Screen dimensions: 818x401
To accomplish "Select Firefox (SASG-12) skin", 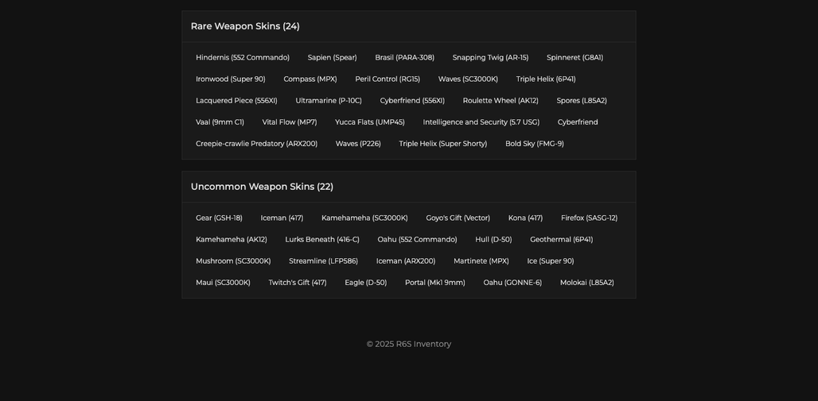I will pyautogui.click(x=590, y=218).
